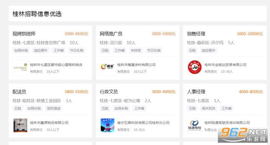Screen dimensions: 270x145
Task: Click the 加班补贴 tag under 行政文员
Action: click(121, 108)
